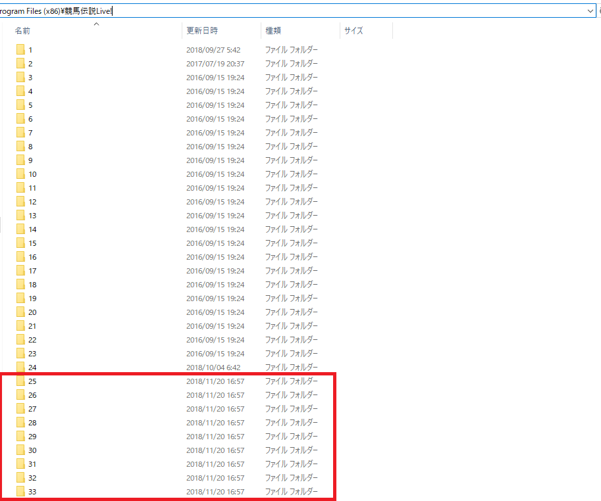The height and width of the screenshot is (501, 601).
Task: Highlight the folder icon for 13
Action: 20,216
